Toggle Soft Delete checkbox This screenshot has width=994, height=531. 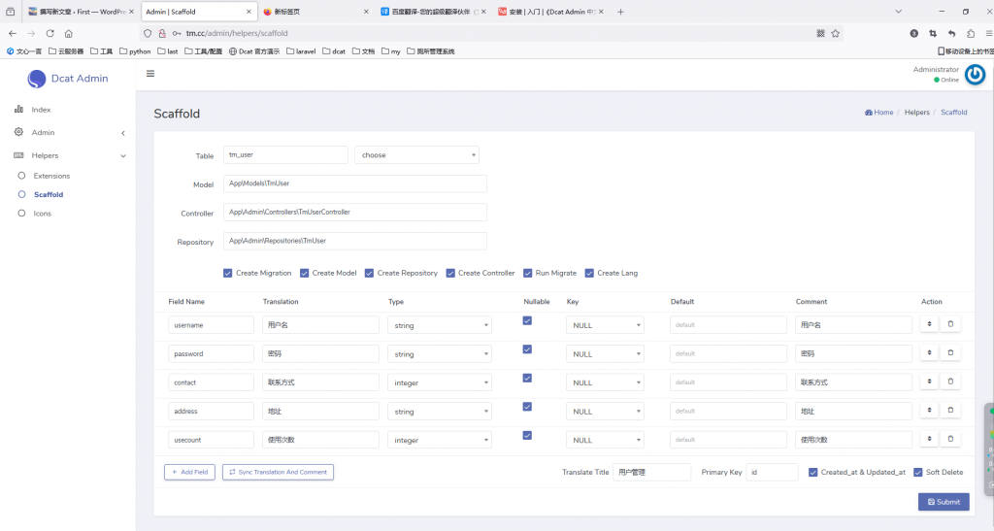[917, 472]
